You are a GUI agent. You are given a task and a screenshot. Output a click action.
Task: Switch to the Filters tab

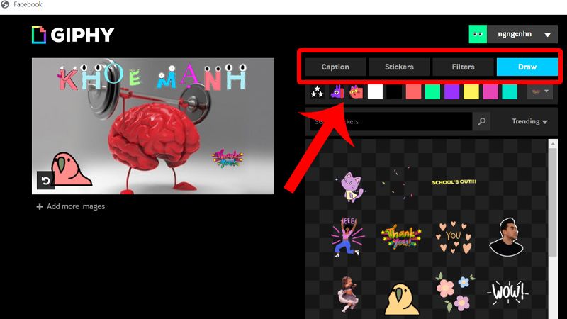(x=463, y=67)
